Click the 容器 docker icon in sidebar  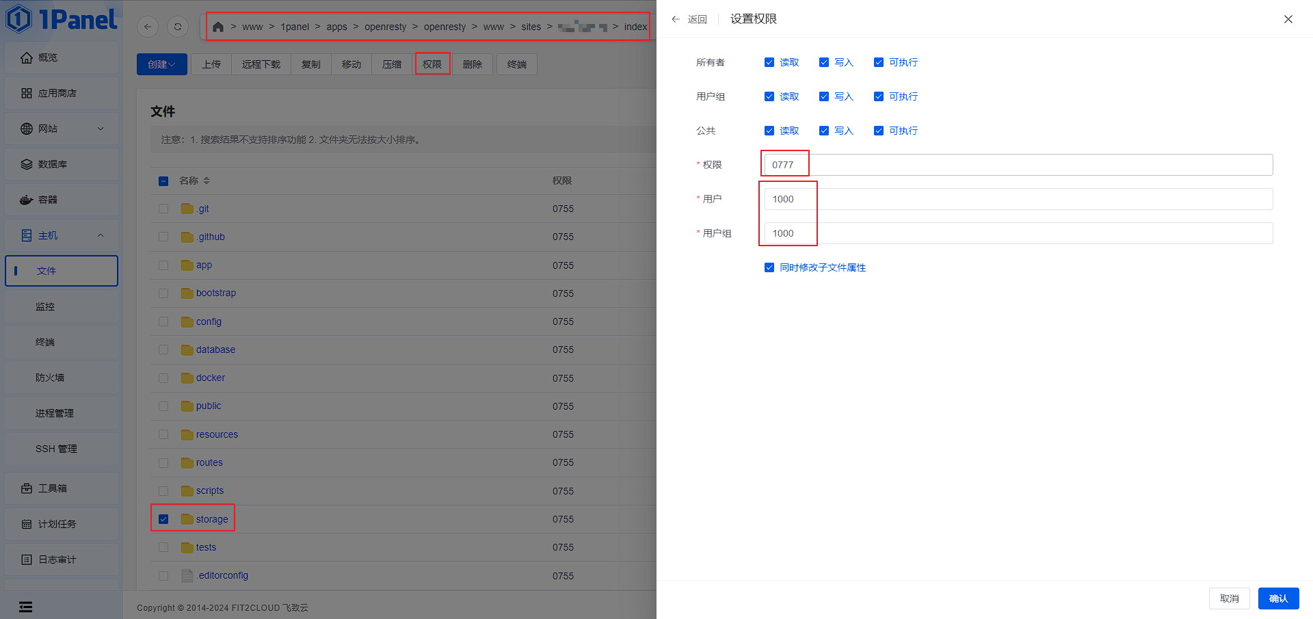(x=26, y=200)
